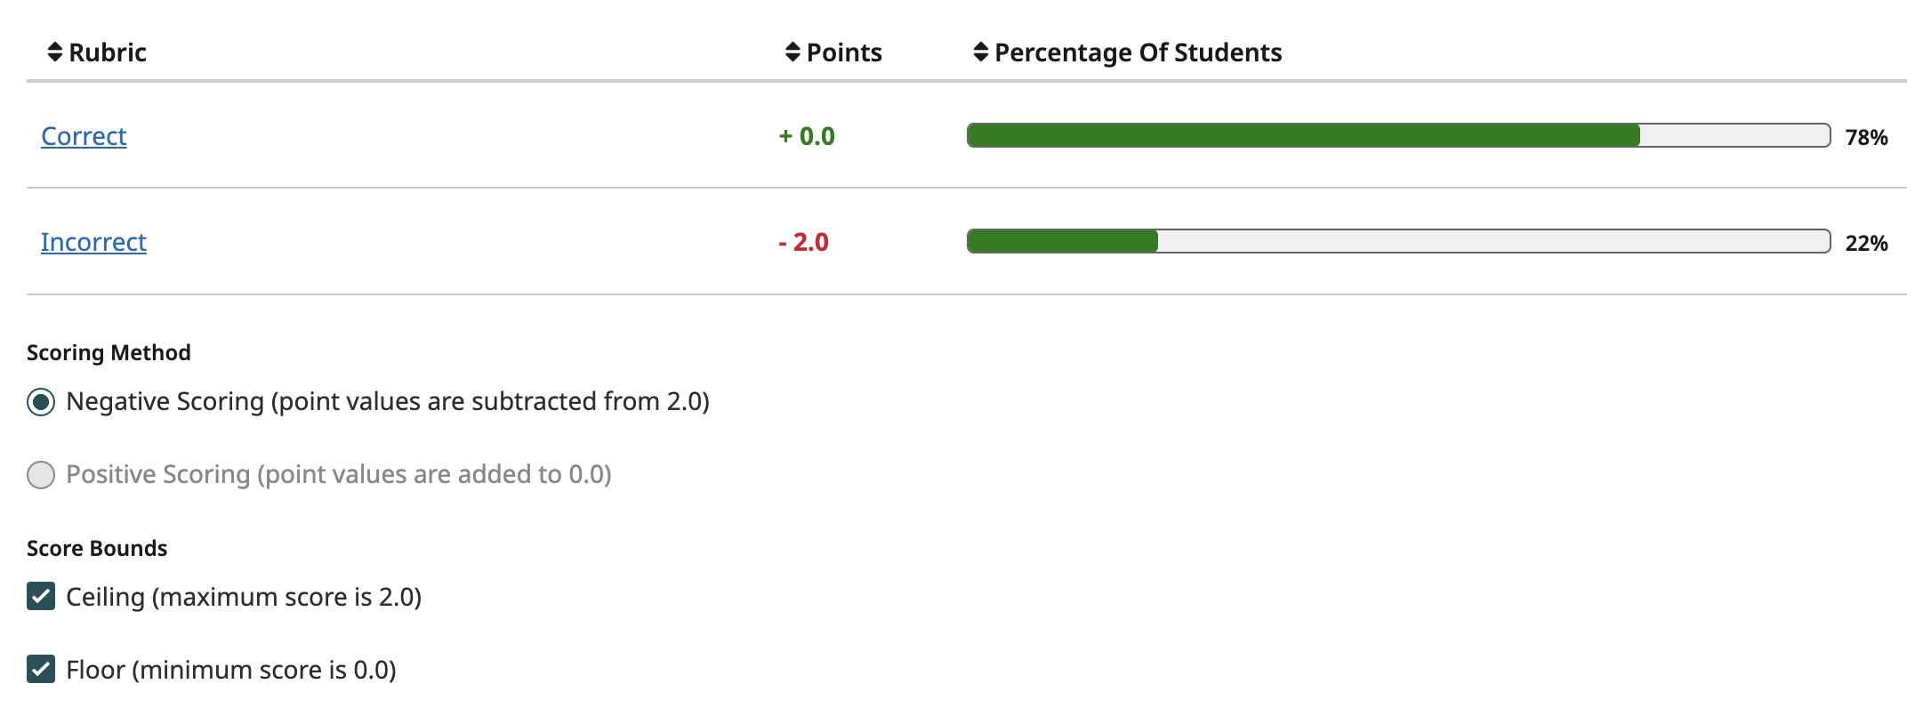Viewport: 1923px width, 708px height.
Task: Click the Correct row's progress bar
Action: (x=1397, y=135)
